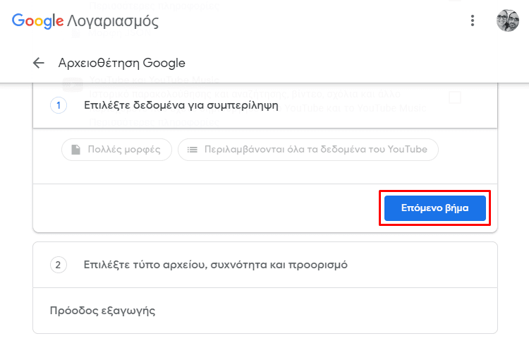The height and width of the screenshot is (353, 529).
Task: Click the Λογαριασμός header text
Action: (113, 21)
